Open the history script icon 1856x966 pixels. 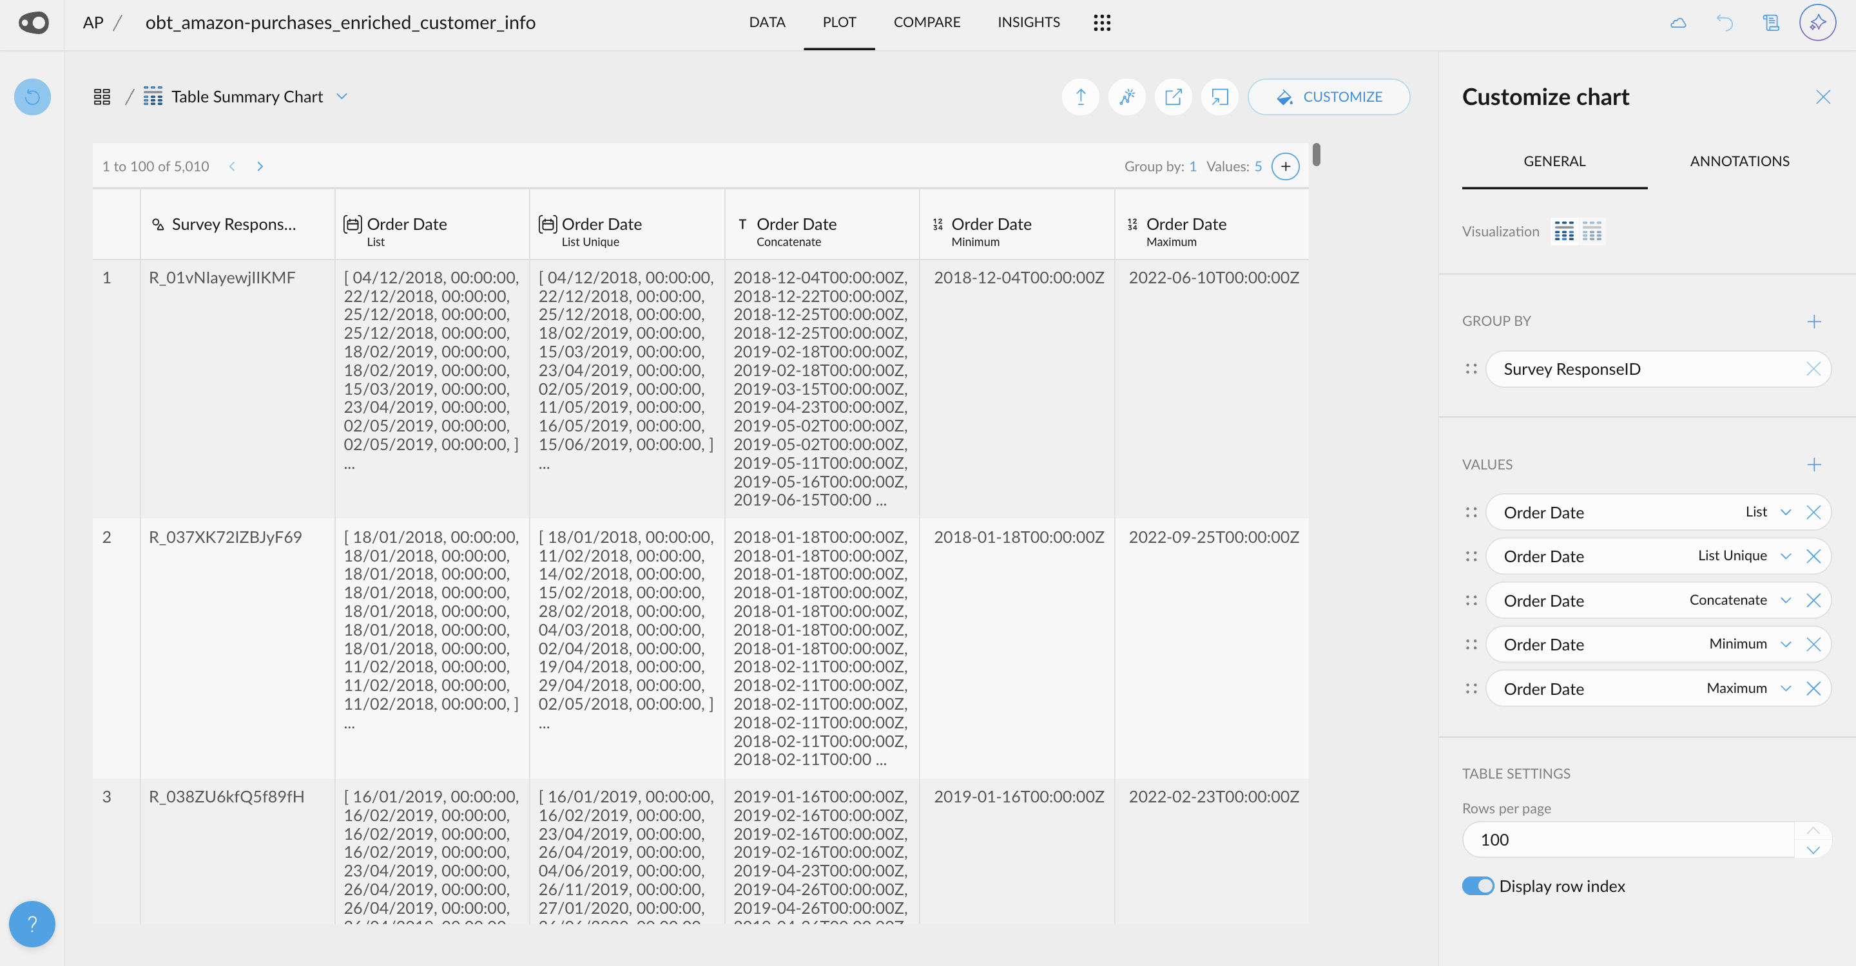click(x=1771, y=23)
